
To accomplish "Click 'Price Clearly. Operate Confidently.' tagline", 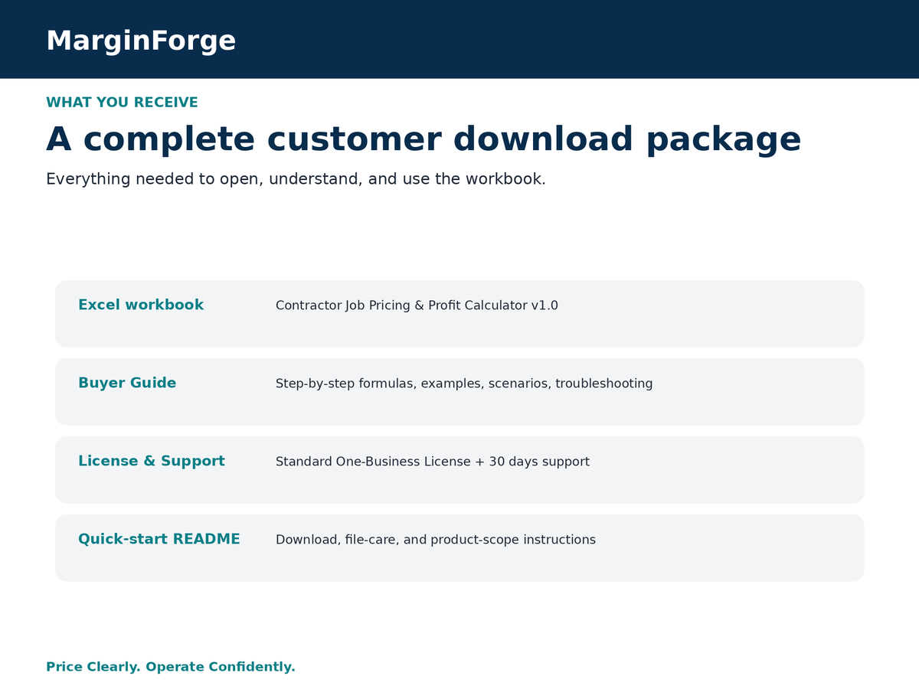I will tap(171, 667).
